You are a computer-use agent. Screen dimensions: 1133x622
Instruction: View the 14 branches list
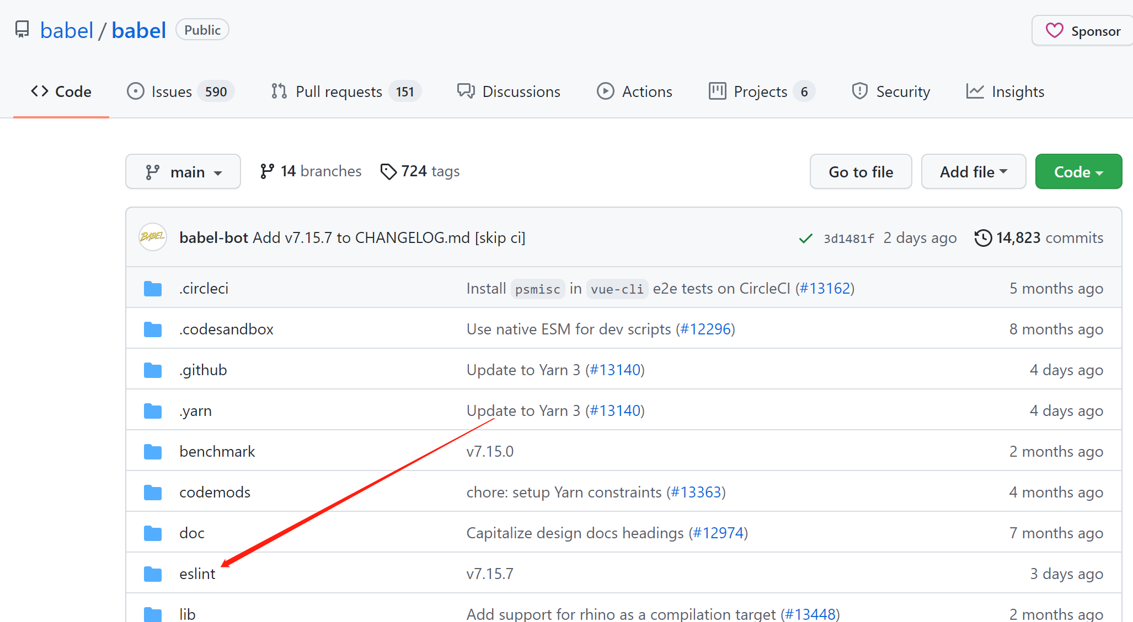pyautogui.click(x=320, y=171)
